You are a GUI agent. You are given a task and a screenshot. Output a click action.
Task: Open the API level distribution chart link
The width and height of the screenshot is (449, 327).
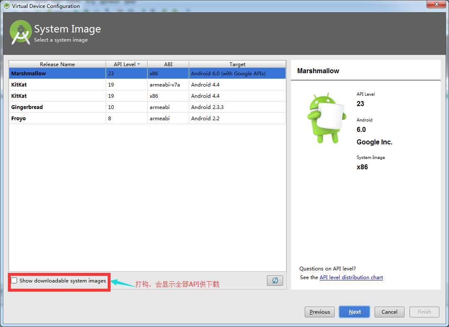coord(351,277)
